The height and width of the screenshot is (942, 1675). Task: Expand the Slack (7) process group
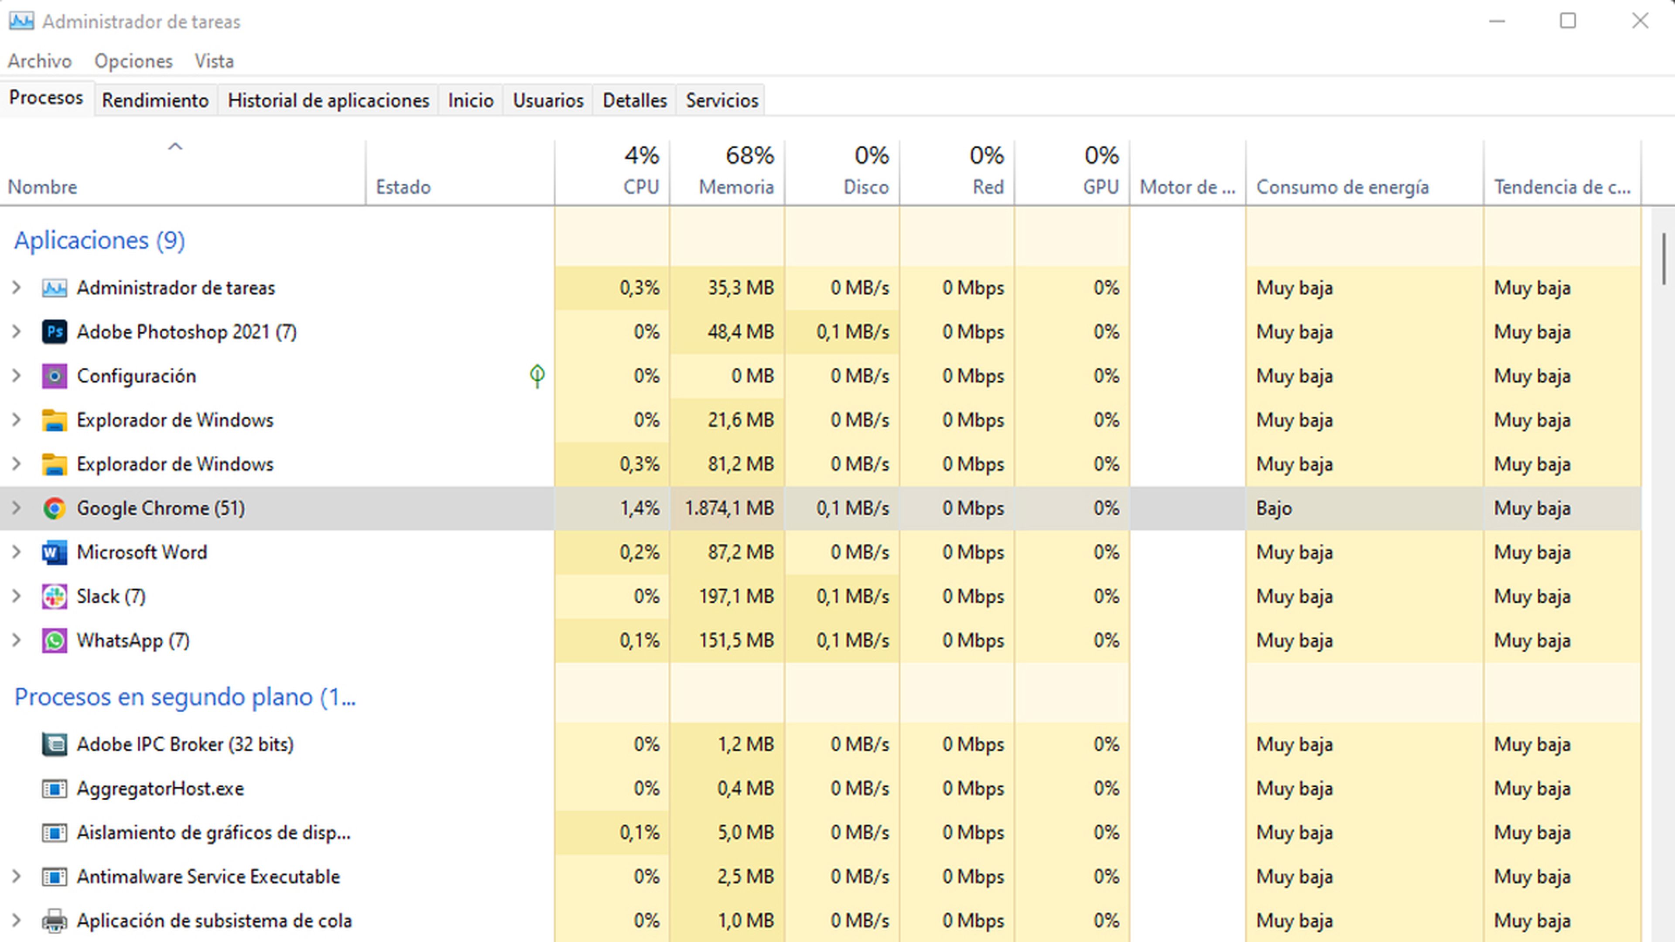pos(16,596)
